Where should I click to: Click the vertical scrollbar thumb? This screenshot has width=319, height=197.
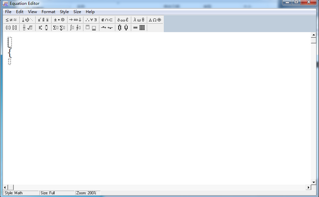coord(314,40)
